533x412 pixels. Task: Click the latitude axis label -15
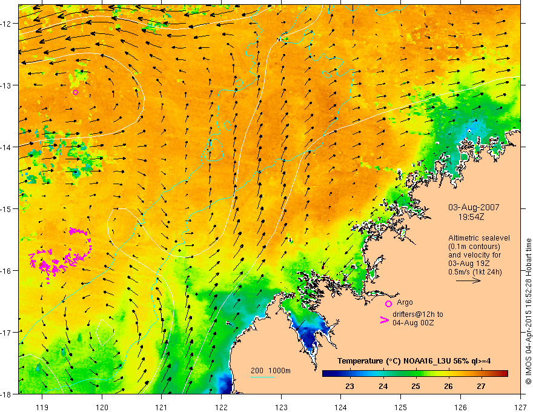click(7, 209)
